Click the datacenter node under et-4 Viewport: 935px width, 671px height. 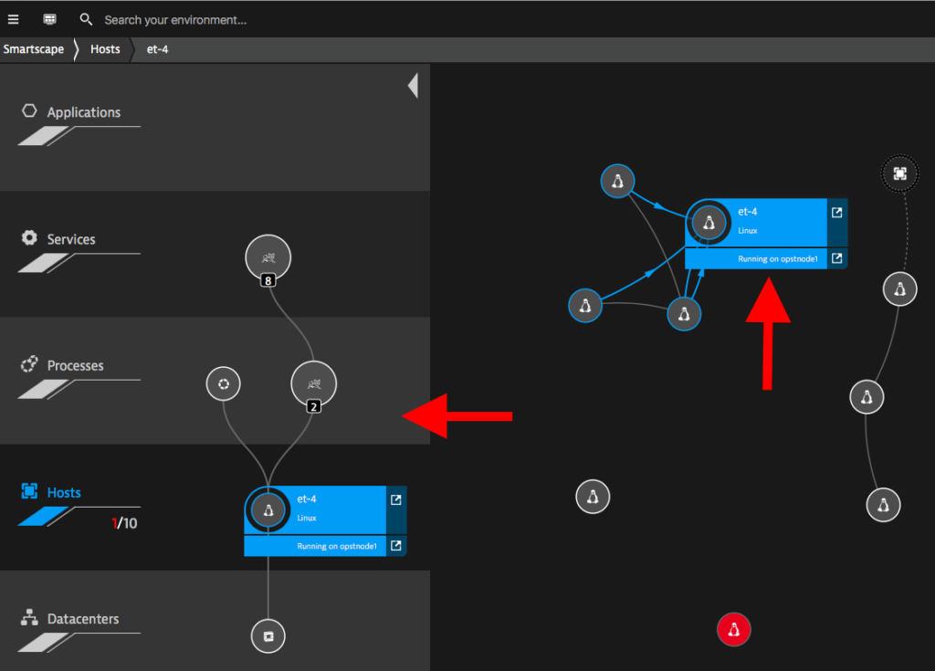point(268,636)
